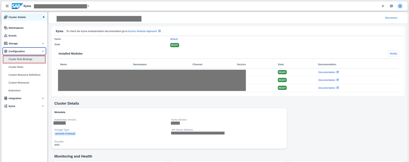The image size is (409, 162).
Task: Click the Disconnect link
Action: pos(391,18)
